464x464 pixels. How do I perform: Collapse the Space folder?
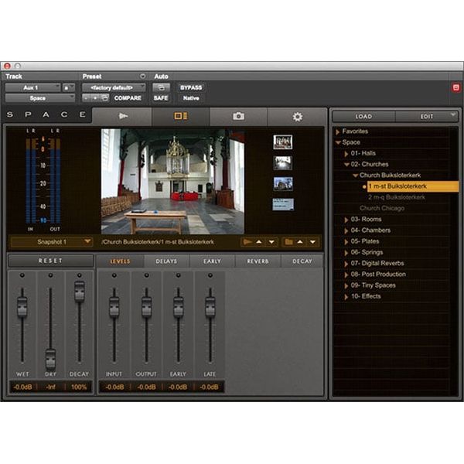(338, 142)
